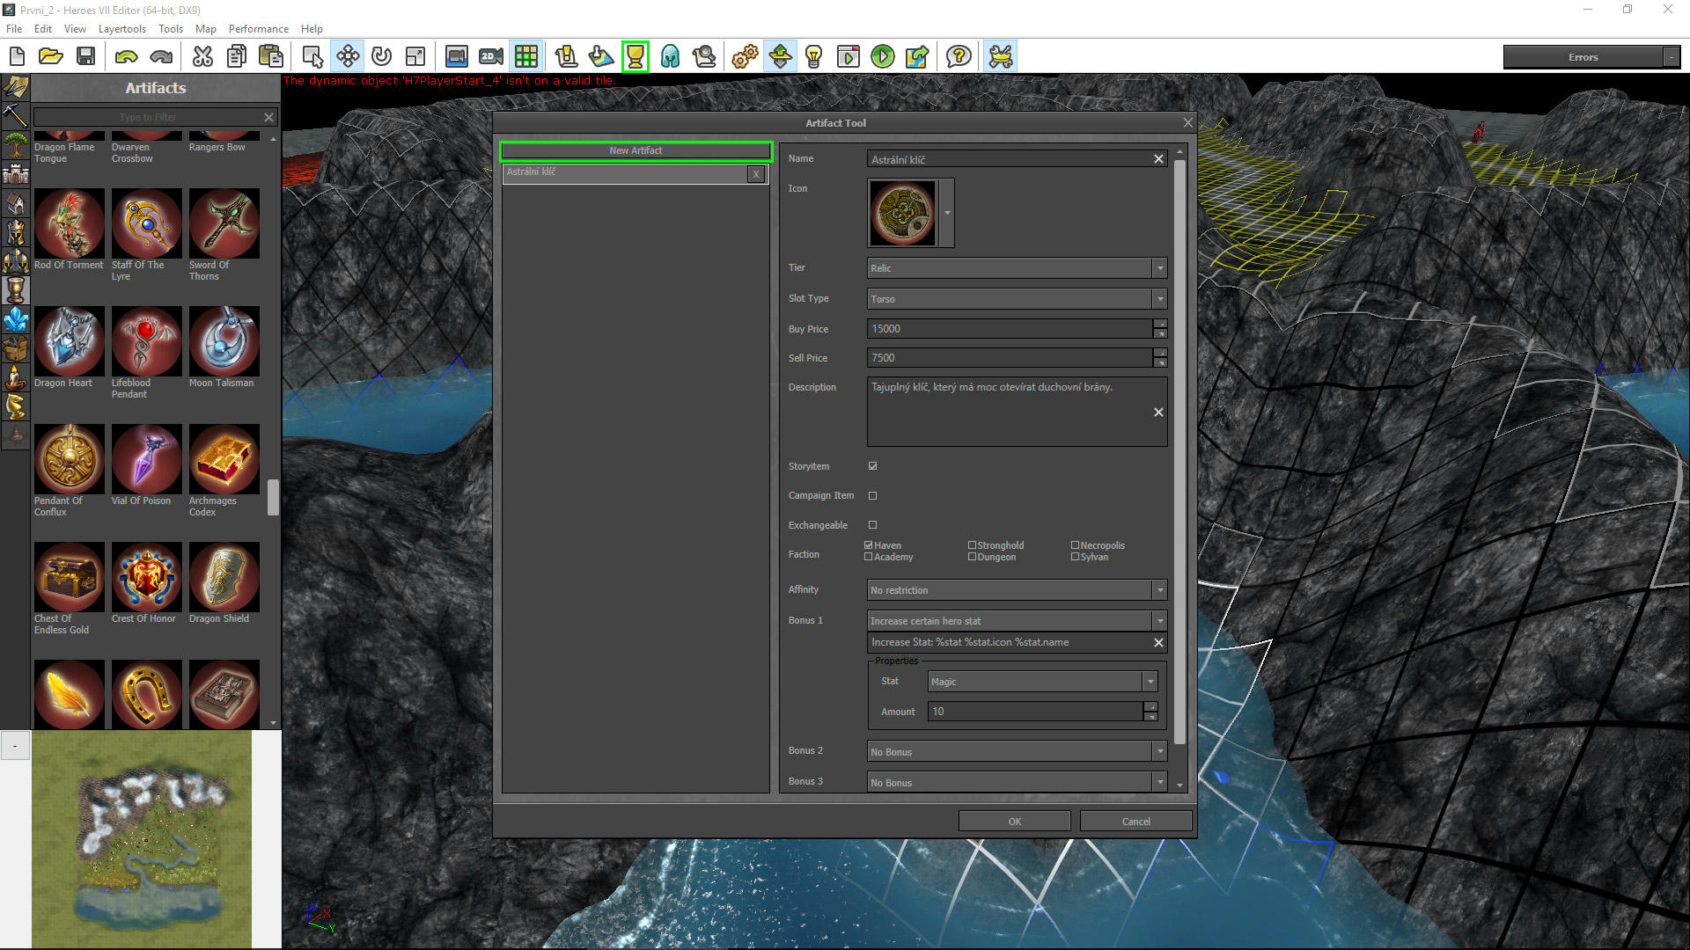Create a new map file
Viewport: 1690px width, 950px height.
click(17, 57)
